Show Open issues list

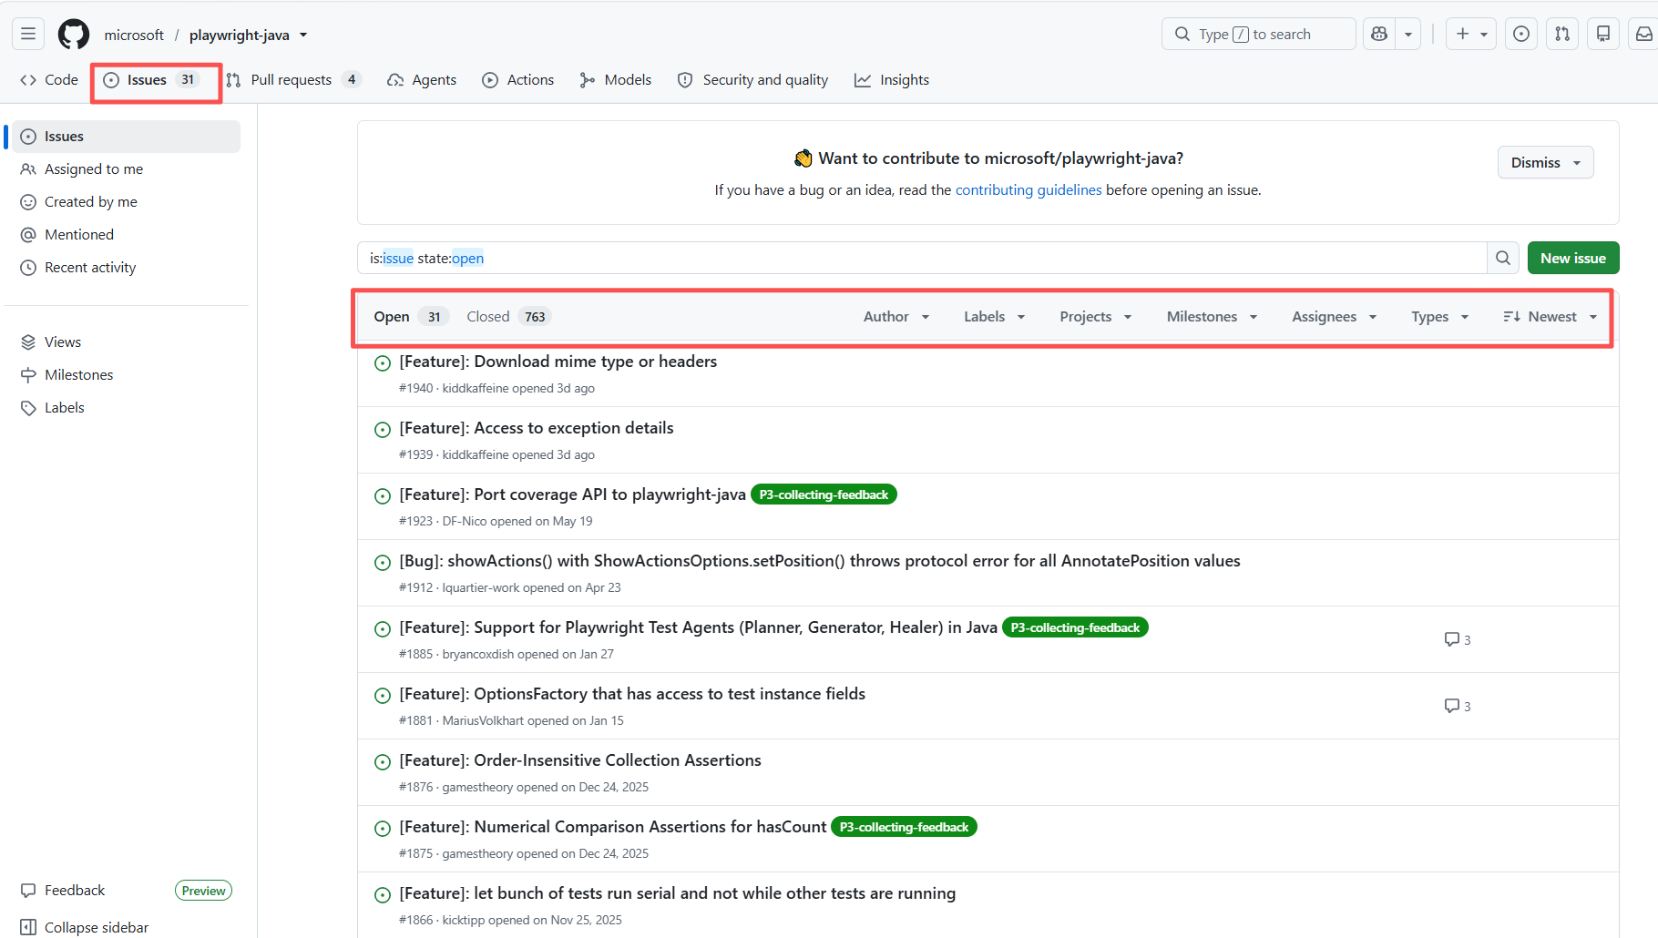point(410,317)
